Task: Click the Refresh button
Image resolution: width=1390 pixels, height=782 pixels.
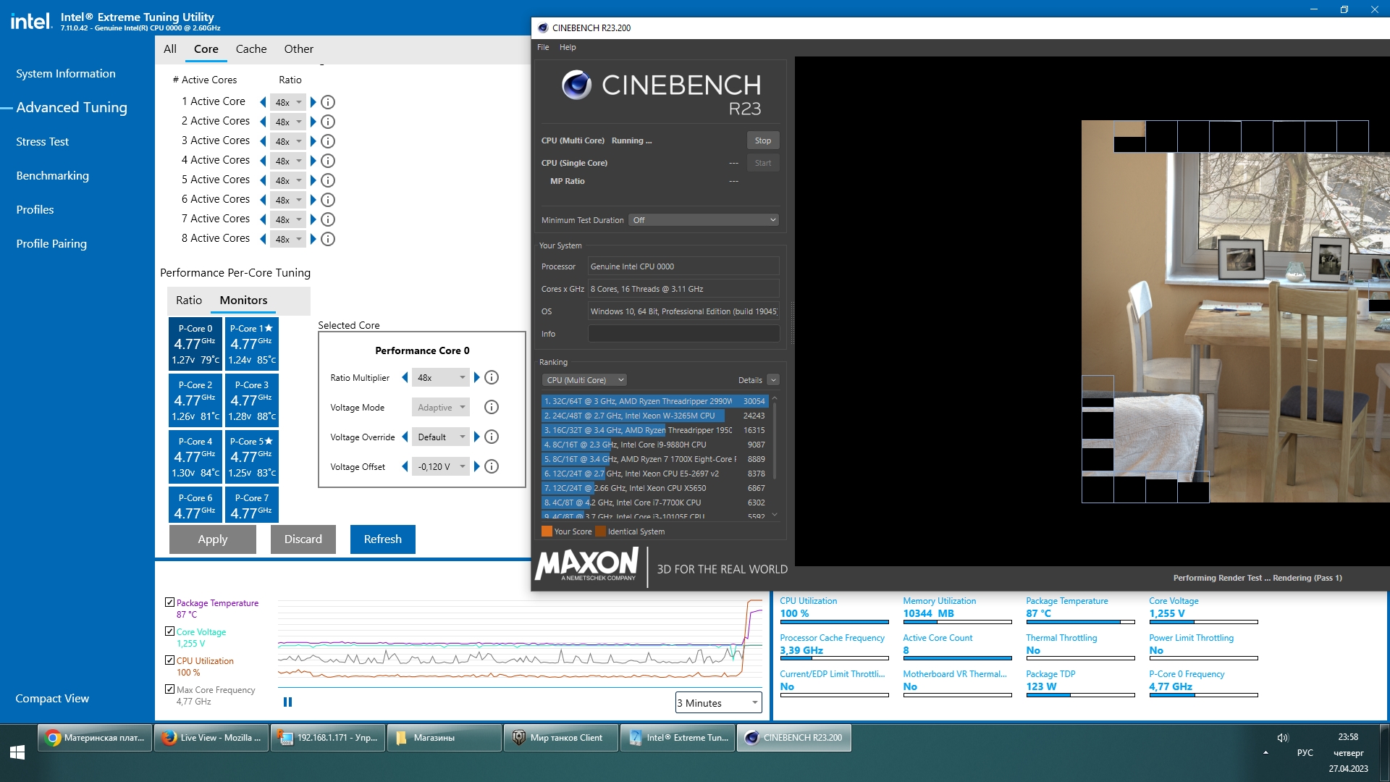Action: click(382, 539)
